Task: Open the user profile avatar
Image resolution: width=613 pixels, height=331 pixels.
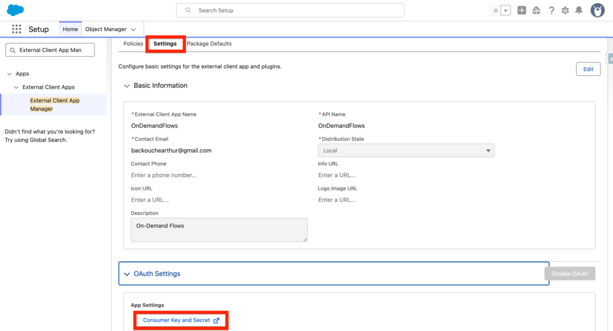Action: click(x=597, y=10)
